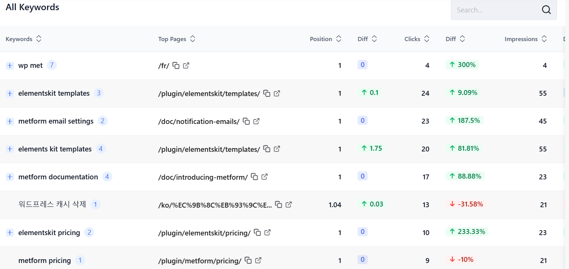Copy URL in elementskit templates row
This screenshot has height=269, width=569.
pyautogui.click(x=267, y=93)
